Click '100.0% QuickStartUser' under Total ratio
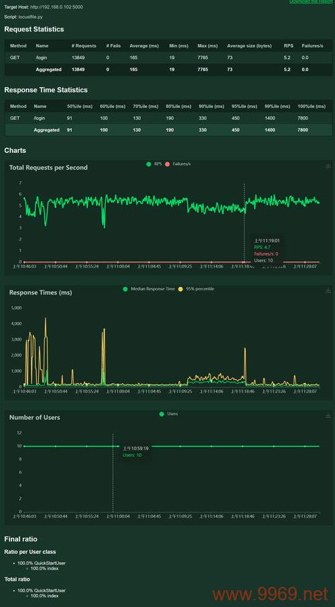 pyautogui.click(x=42, y=591)
